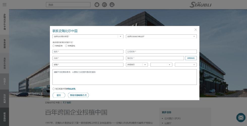Click the 史陶比尔在中国 breadcrumb link

click(x=52, y=103)
